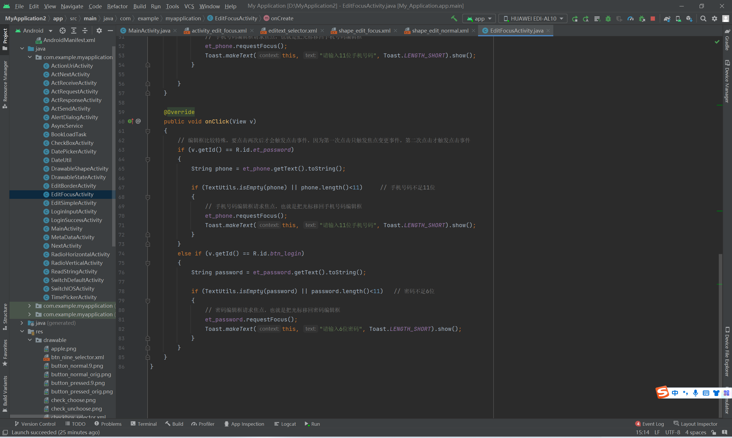Open the Refactor menu
732x438 pixels.
click(x=117, y=6)
